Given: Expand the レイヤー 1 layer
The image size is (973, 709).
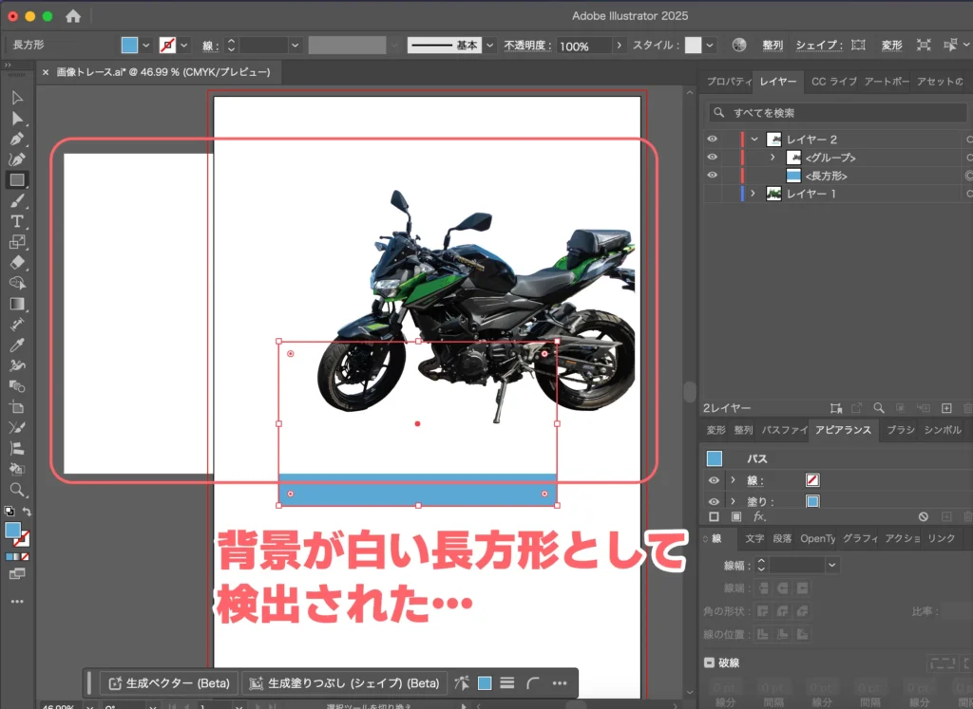Looking at the screenshot, I should (753, 194).
